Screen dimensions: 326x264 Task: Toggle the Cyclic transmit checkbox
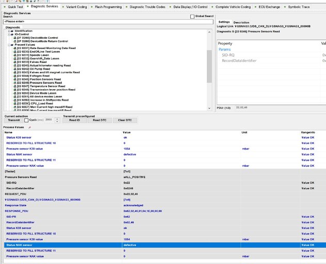[x=27, y=120]
